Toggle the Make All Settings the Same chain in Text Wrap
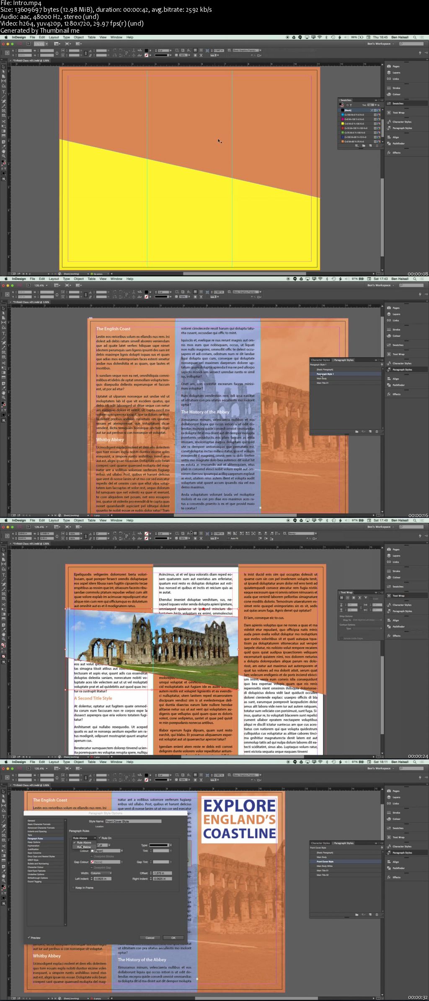 (x=361, y=608)
